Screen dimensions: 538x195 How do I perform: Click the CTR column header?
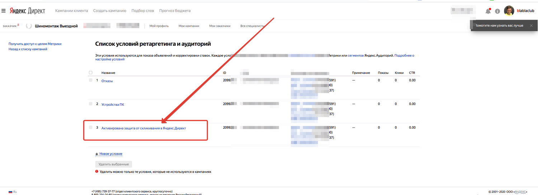pyautogui.click(x=412, y=73)
